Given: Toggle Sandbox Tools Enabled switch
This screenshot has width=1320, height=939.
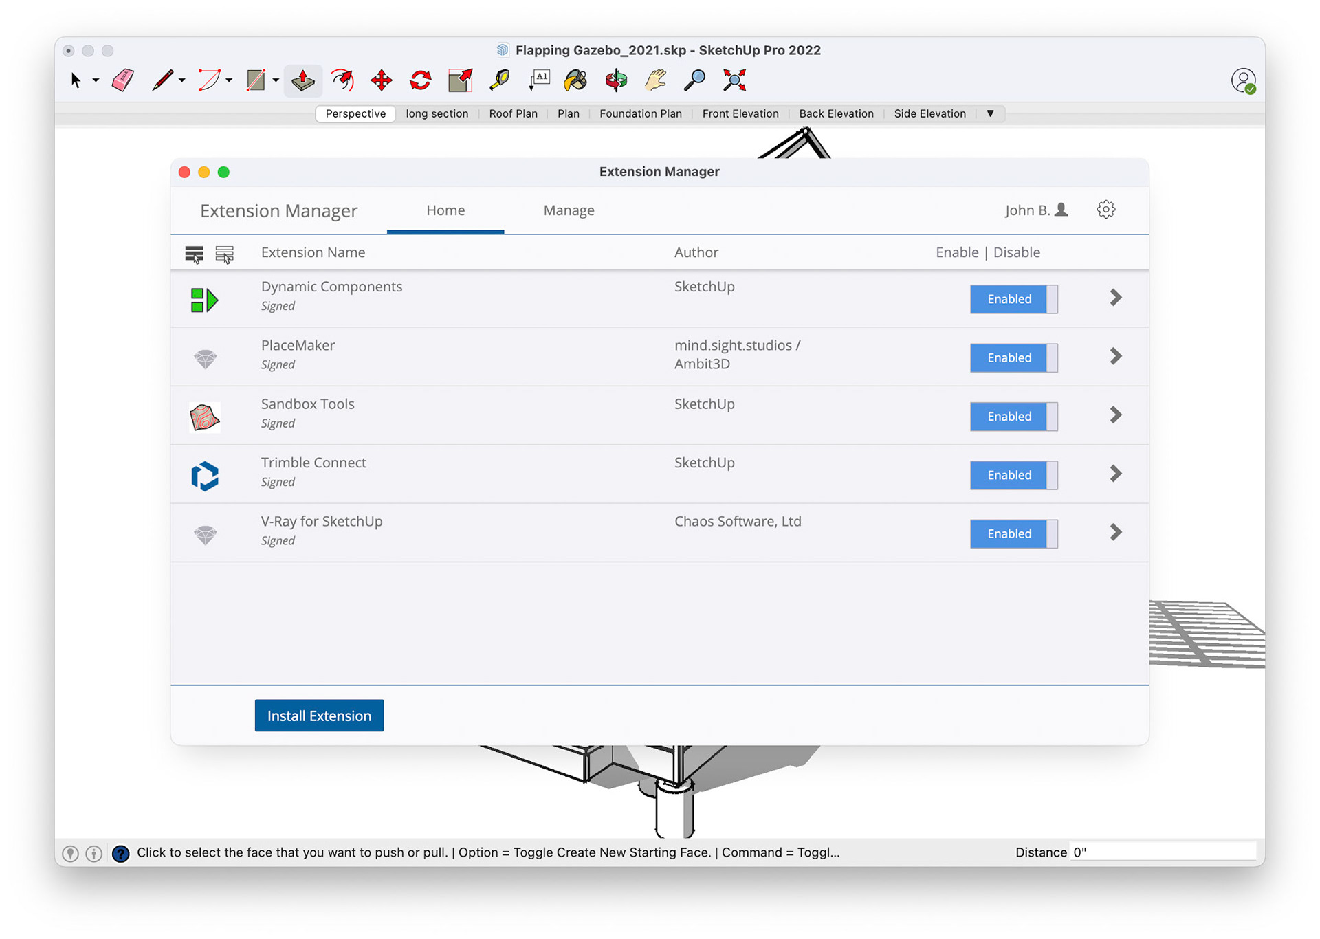Looking at the screenshot, I should pos(1013,417).
